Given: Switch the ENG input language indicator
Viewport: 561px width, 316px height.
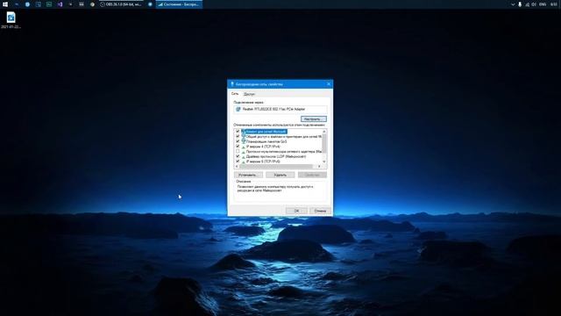Looking at the screenshot, I should point(543,4).
